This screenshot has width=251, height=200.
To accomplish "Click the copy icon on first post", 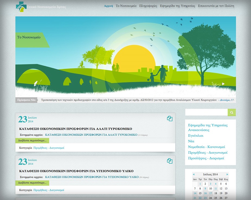I will [x=170, y=118].
